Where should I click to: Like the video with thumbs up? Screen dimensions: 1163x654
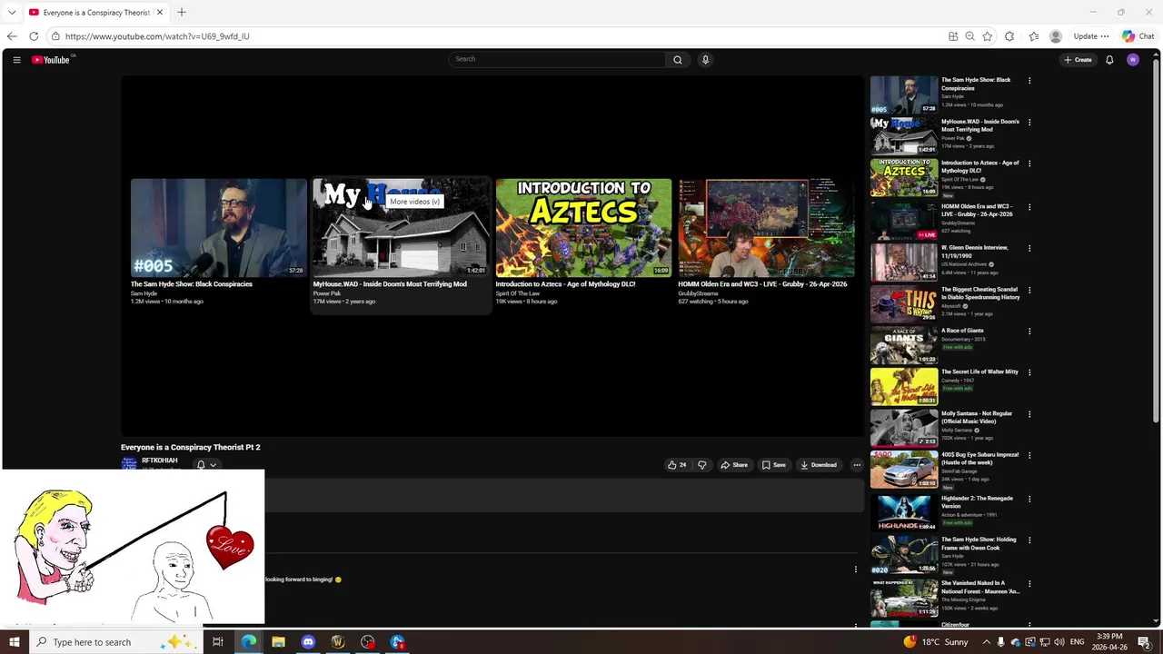(x=677, y=465)
